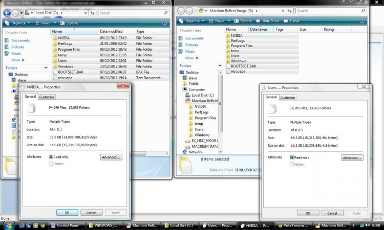Toggle Hidden checkbox in NVIDIA Properties
The image size is (384, 230).
[x=51, y=164]
